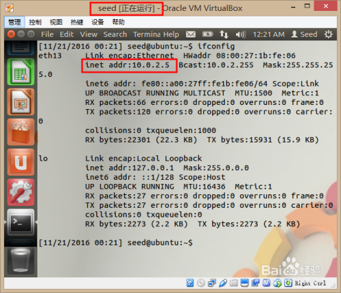This screenshot has width=341, height=293.
Task: Launch LibreOffice Impress from the launcher
Action: tap(20, 102)
